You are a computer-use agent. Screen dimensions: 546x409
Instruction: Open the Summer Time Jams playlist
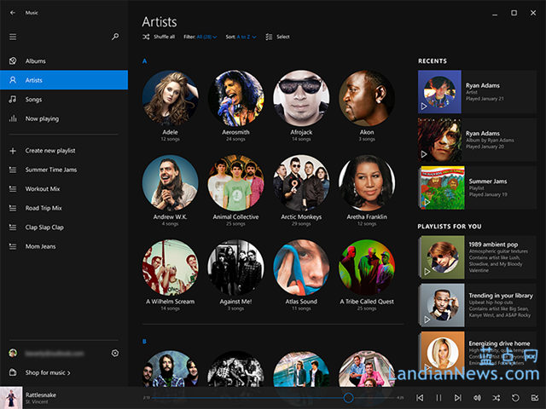64,170
